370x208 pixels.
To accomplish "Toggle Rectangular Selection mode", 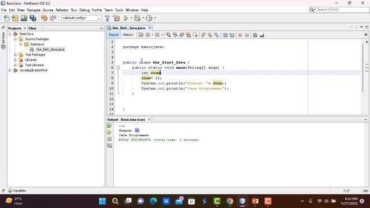I will coord(195,35).
